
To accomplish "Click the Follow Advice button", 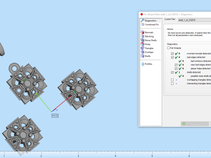I will tap(195, 124).
